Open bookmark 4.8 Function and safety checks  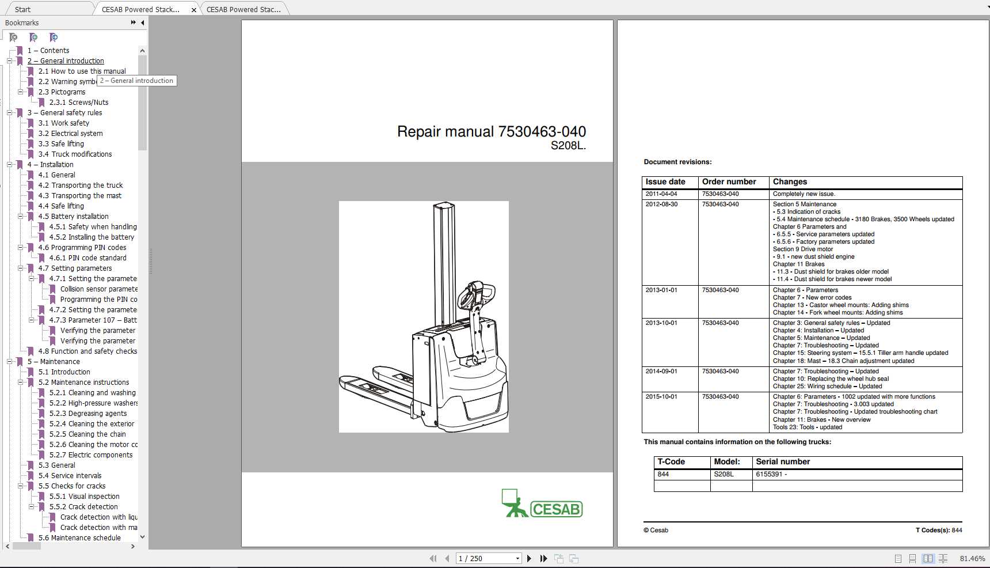click(87, 351)
